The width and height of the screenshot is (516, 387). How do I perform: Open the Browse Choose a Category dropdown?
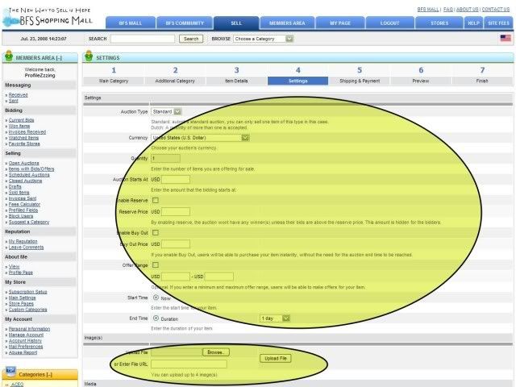(264, 39)
